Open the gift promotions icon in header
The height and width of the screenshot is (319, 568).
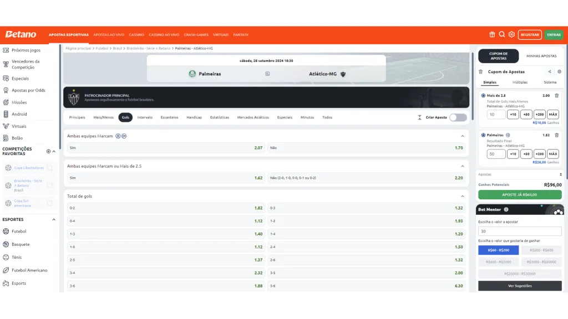492,34
